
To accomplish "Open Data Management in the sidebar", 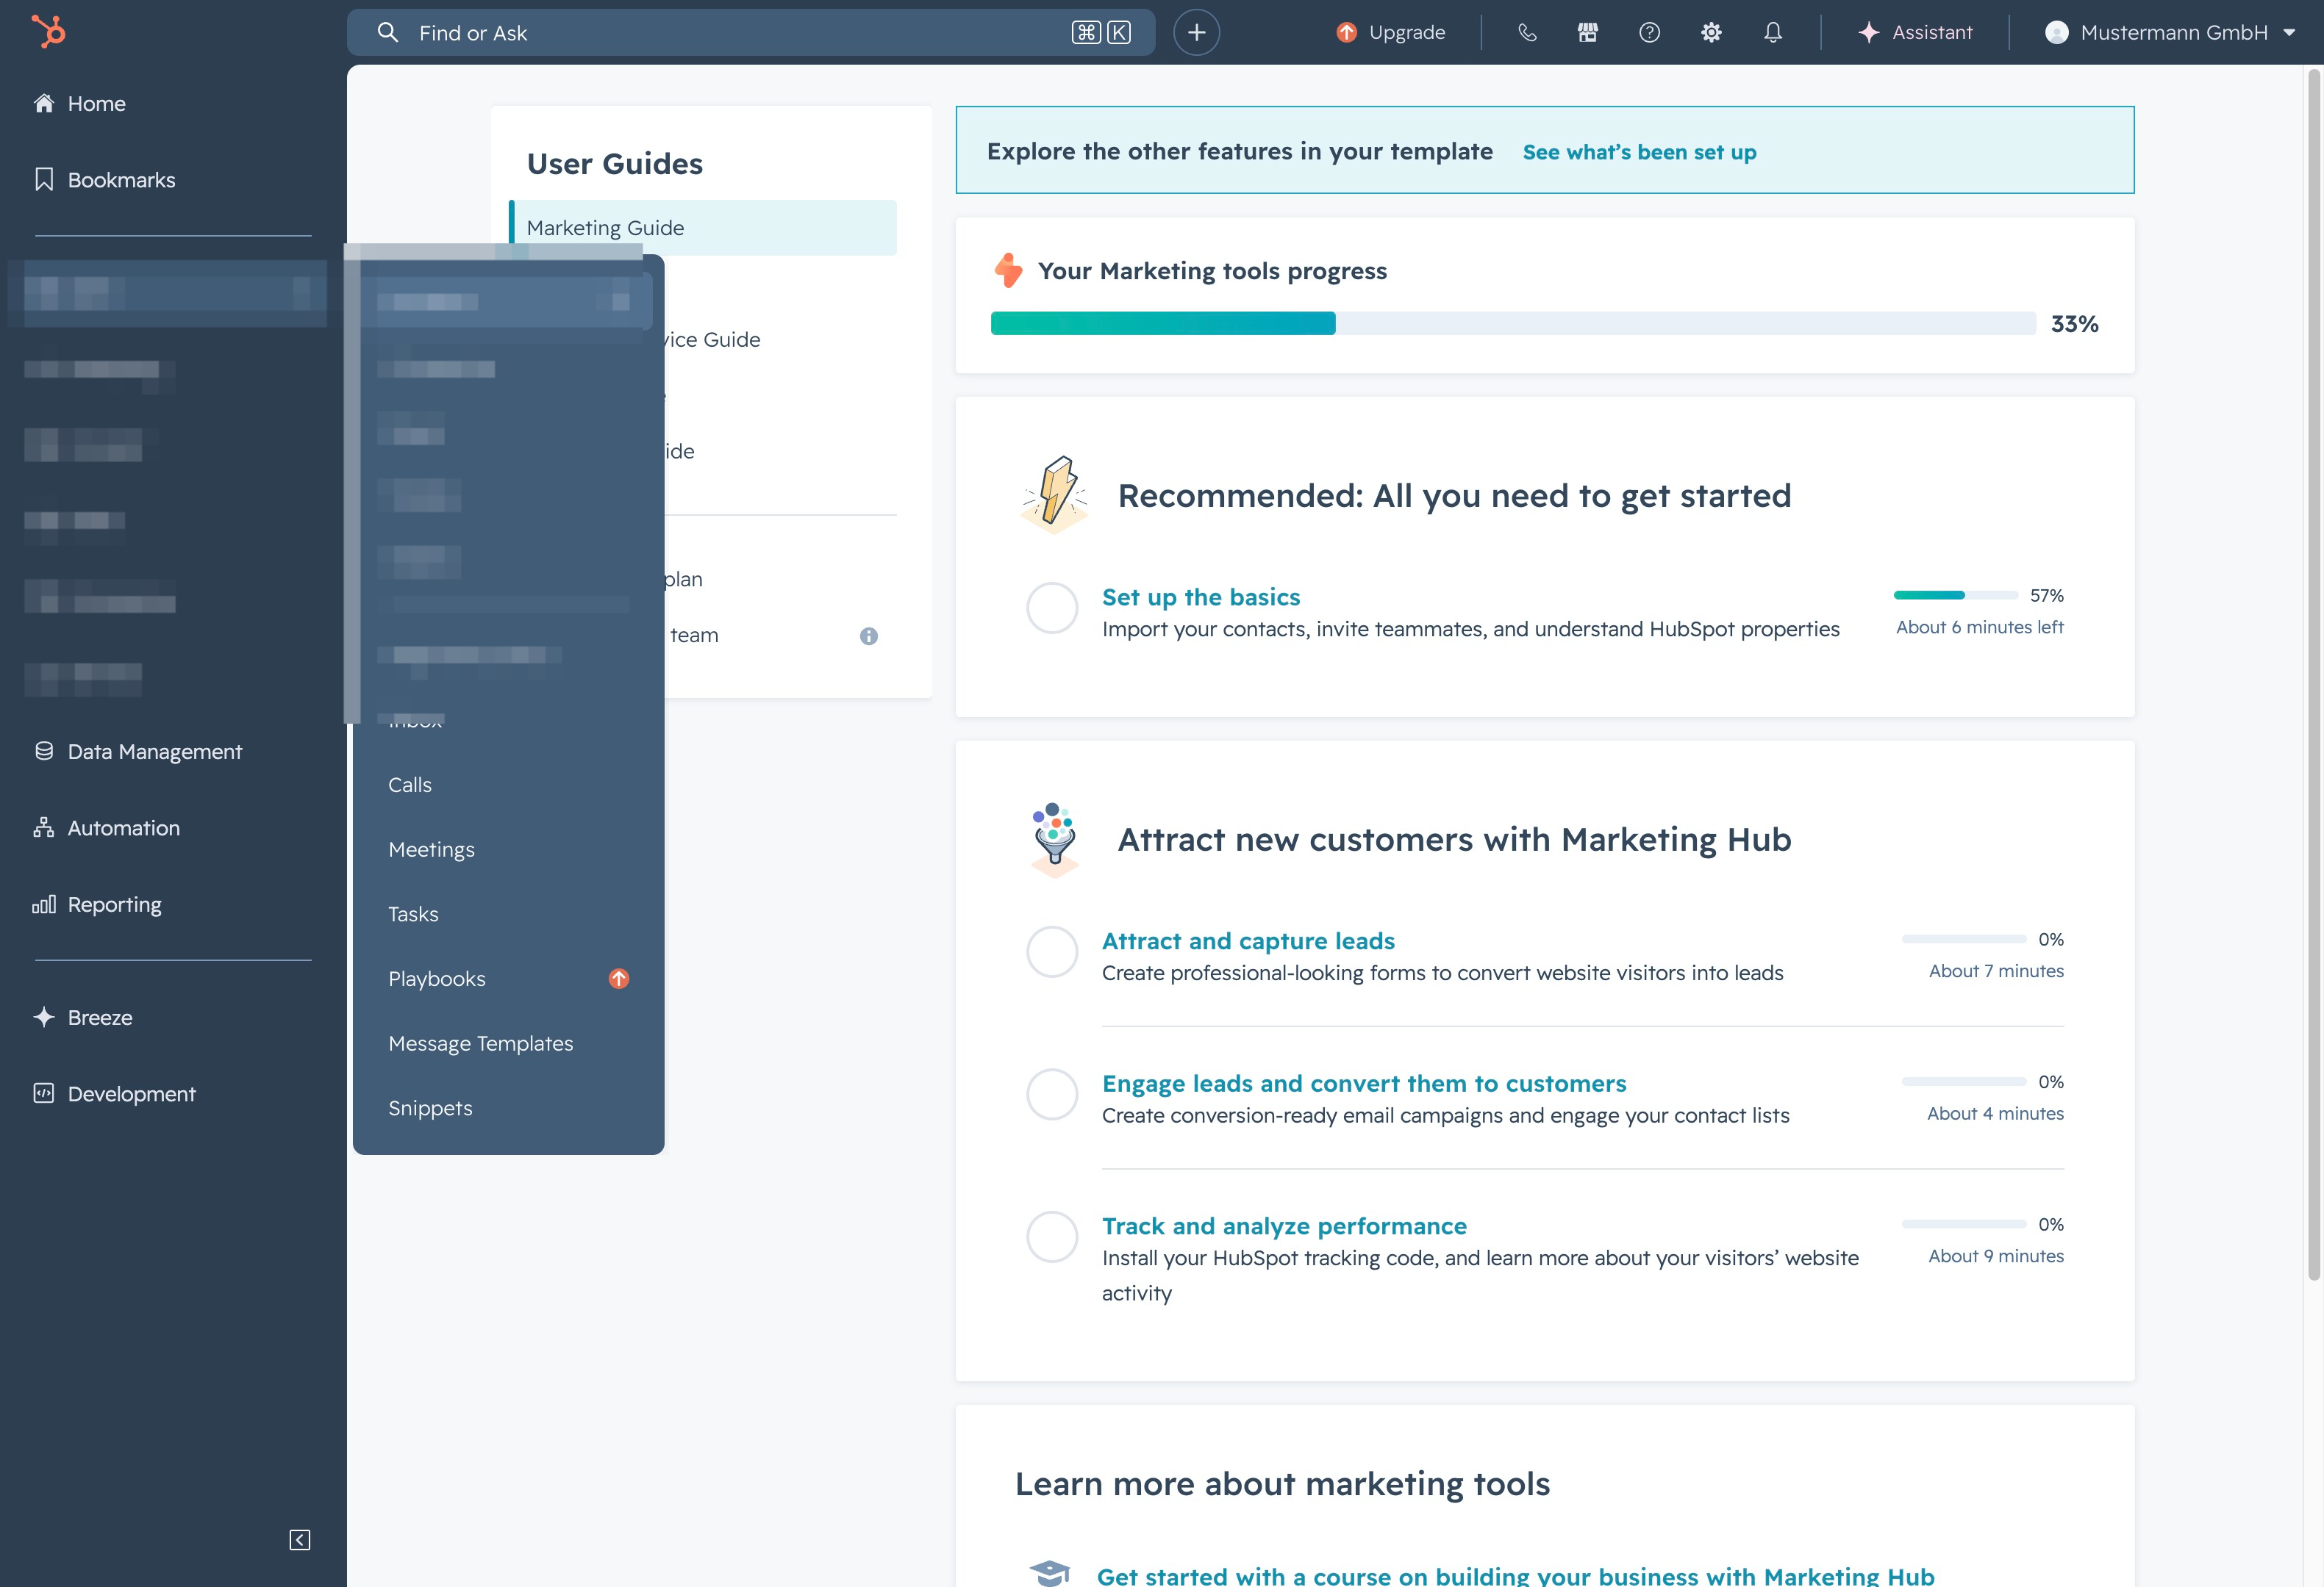I will click(x=138, y=752).
